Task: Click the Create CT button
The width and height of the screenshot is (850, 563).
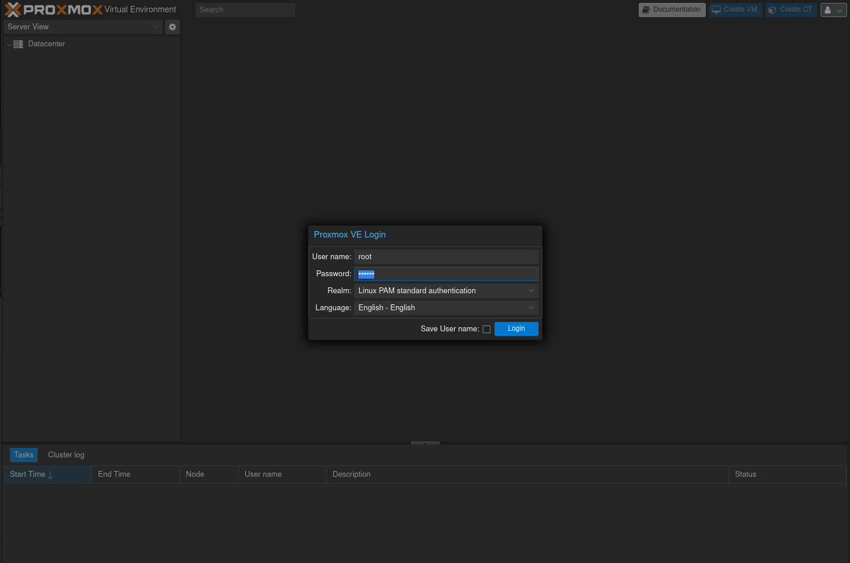Action: (x=791, y=10)
